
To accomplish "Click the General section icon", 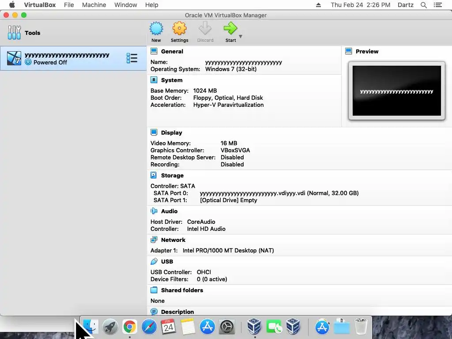I will [154, 51].
